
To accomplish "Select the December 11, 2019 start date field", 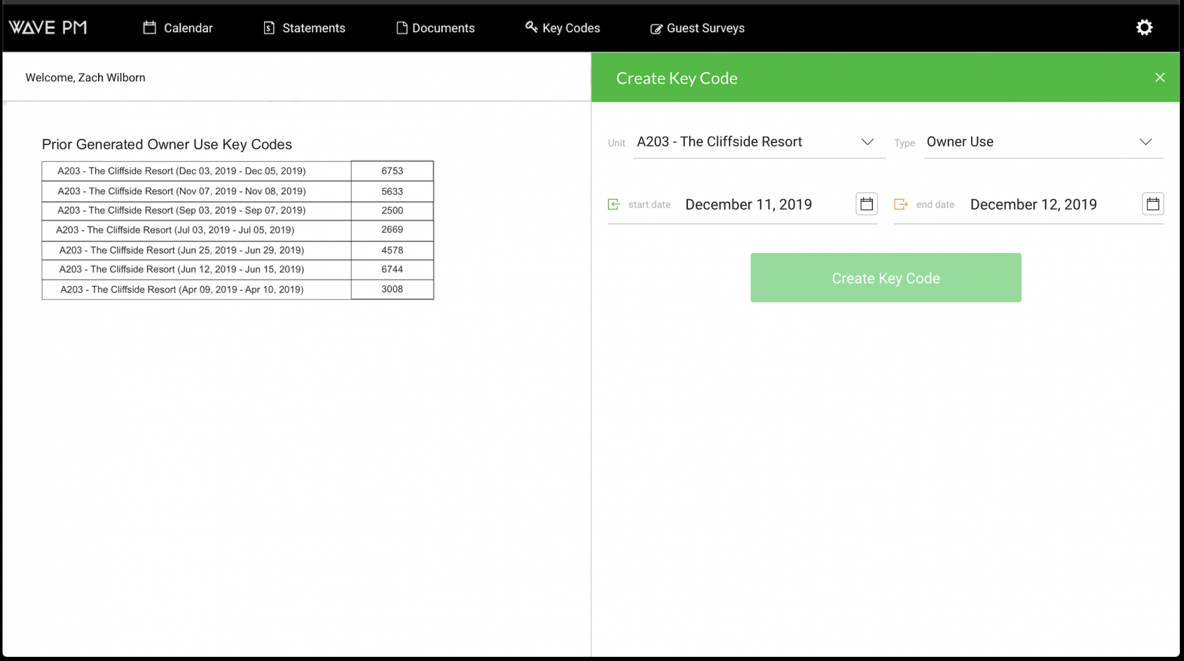I will [748, 204].
